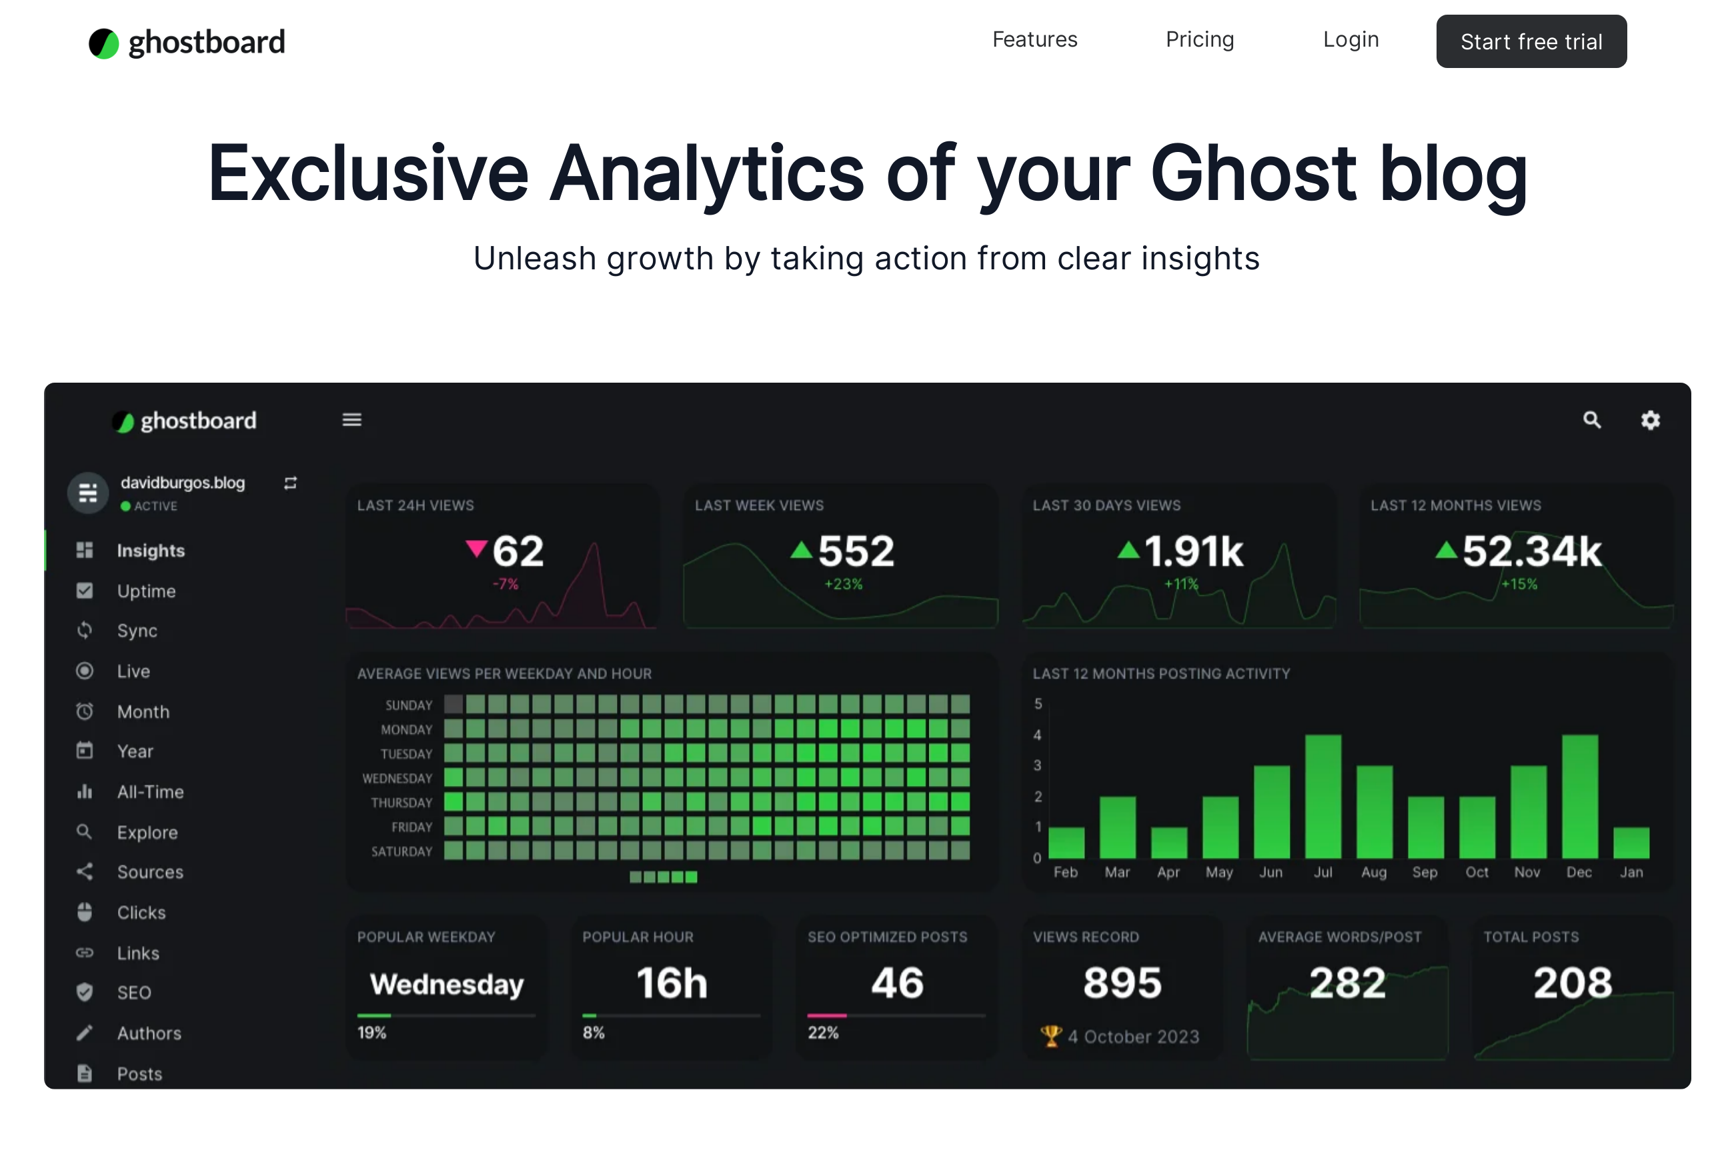
Task: Click the Sources share icon in sidebar
Action: tap(85, 871)
